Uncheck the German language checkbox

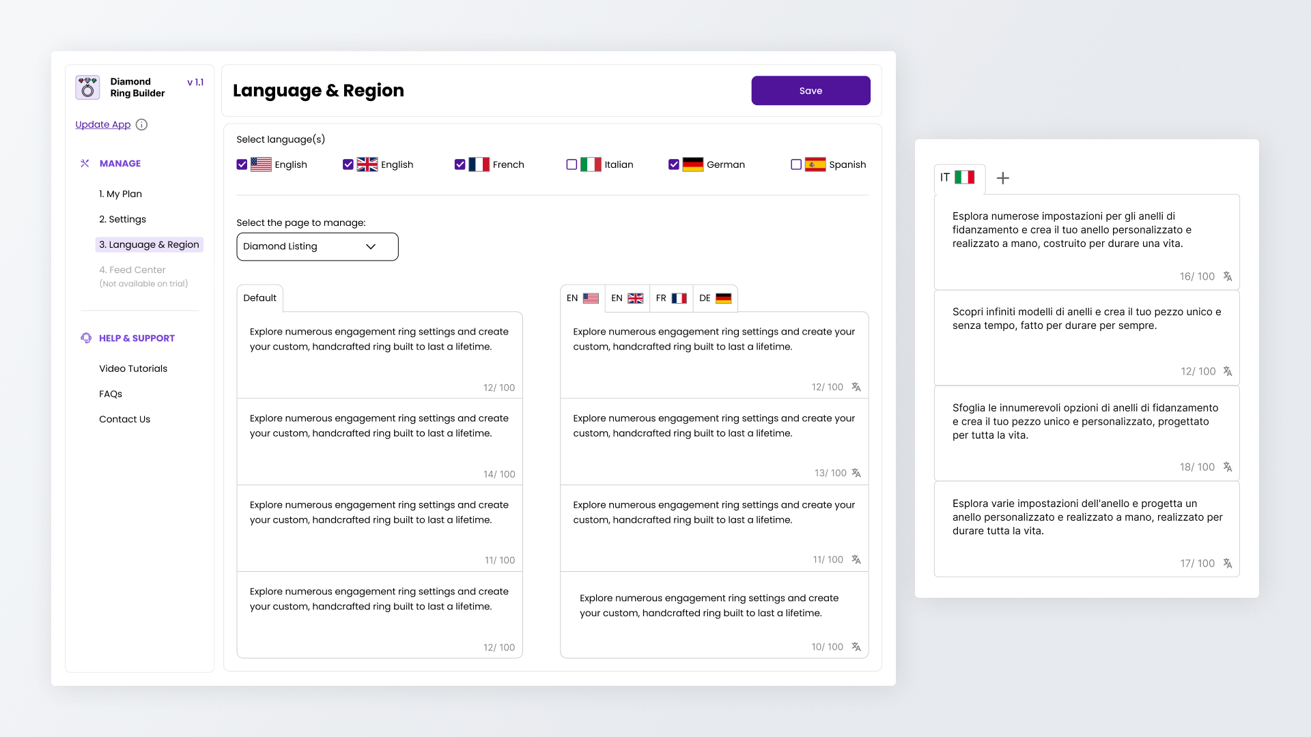[x=673, y=164]
